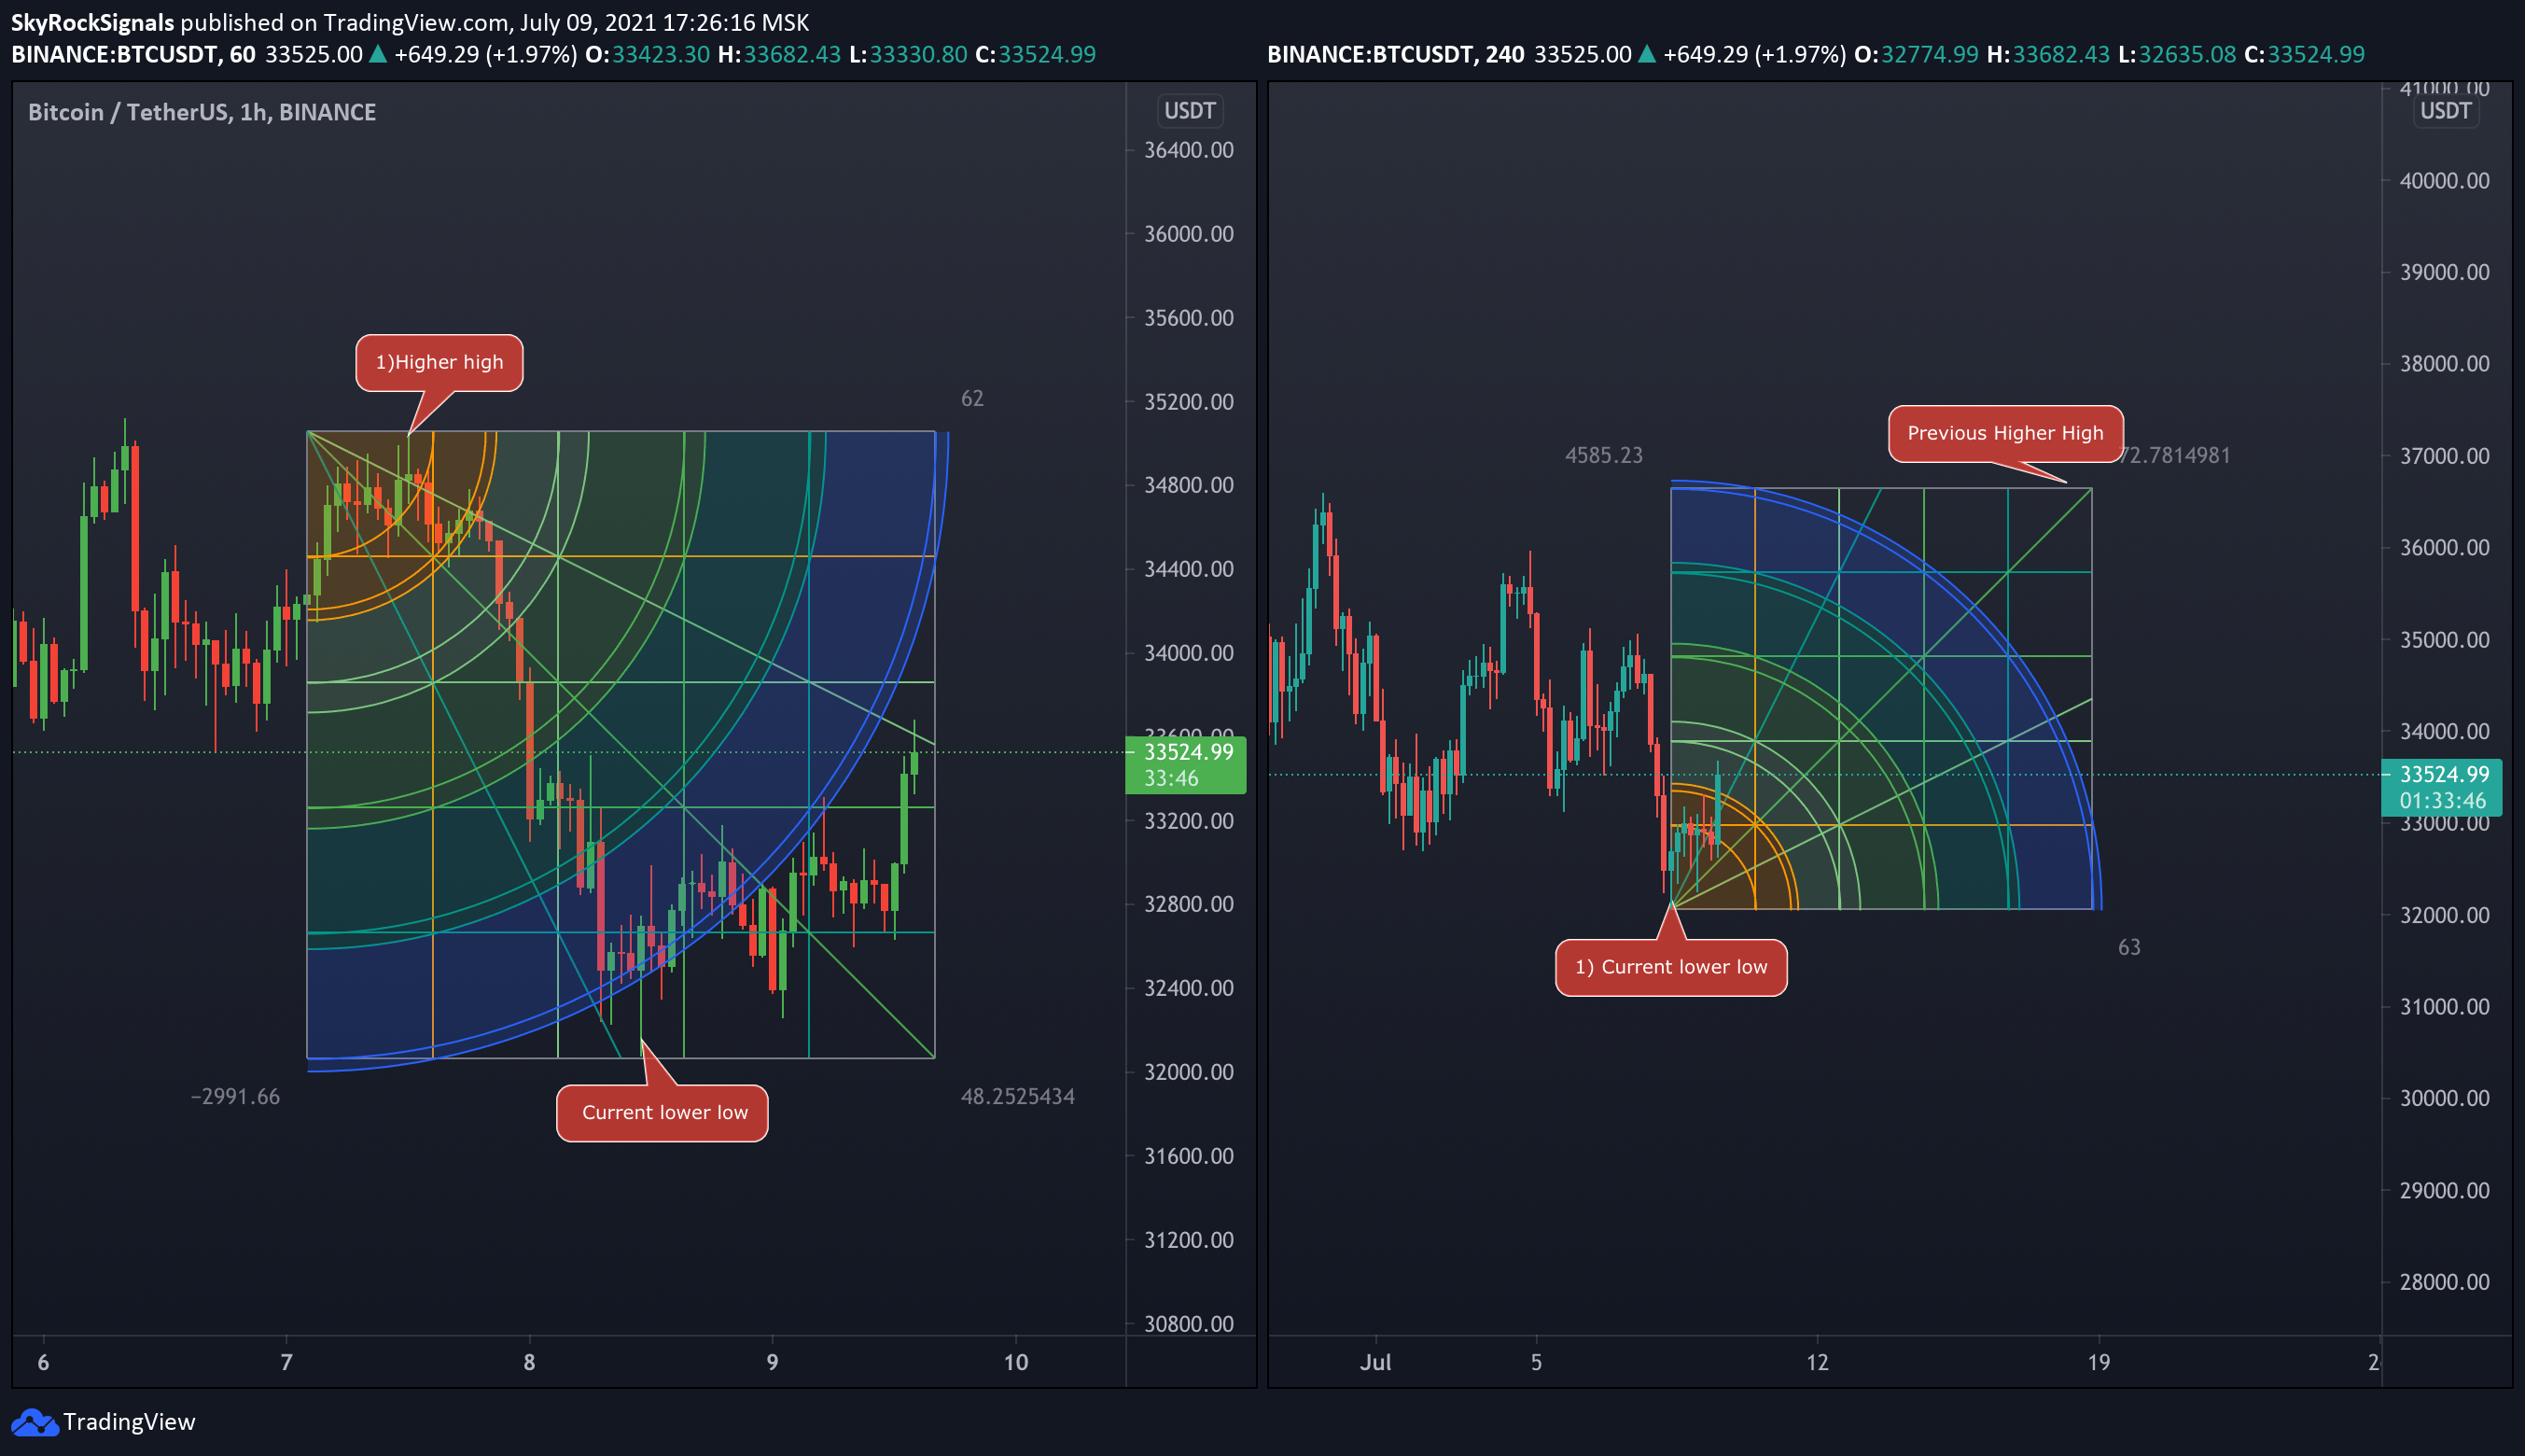This screenshot has width=2525, height=1456.
Task: Click the TradingView wordmark at bottom
Action: coord(129,1422)
